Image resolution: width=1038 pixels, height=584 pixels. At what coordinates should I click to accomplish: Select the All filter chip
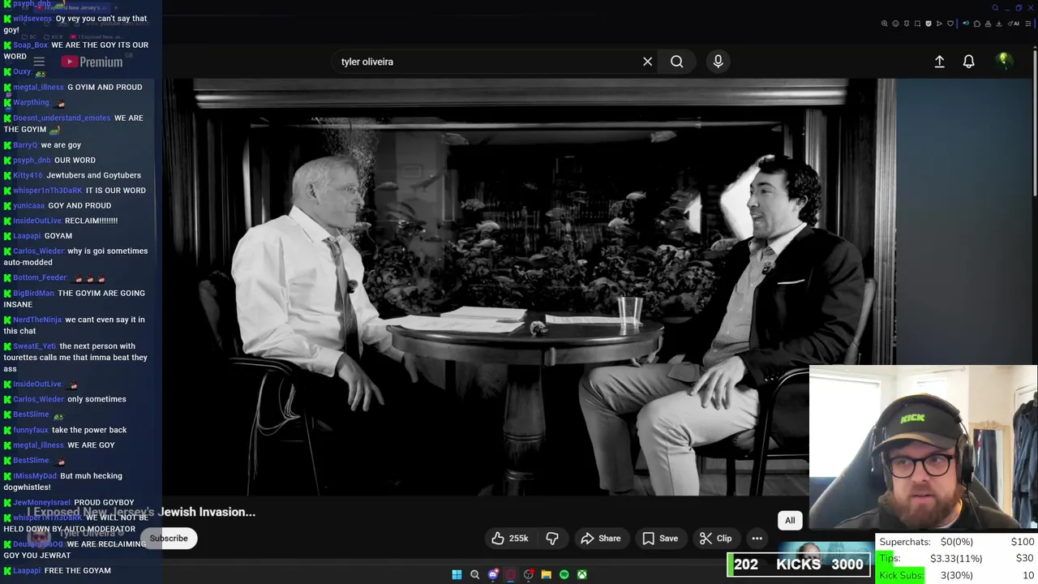tap(790, 521)
